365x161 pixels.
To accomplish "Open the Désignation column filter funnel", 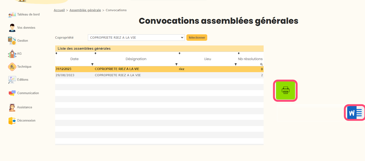I will click(x=176, y=65).
